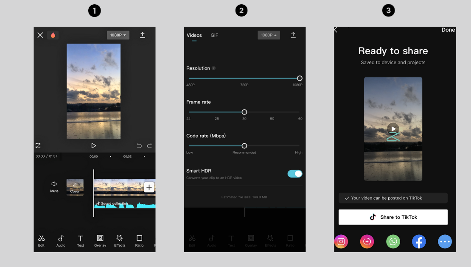
Task: Toggle the Smart HDR switch
Action: (x=295, y=174)
